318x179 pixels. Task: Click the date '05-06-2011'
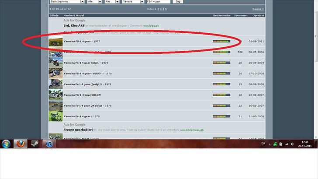tap(256, 42)
